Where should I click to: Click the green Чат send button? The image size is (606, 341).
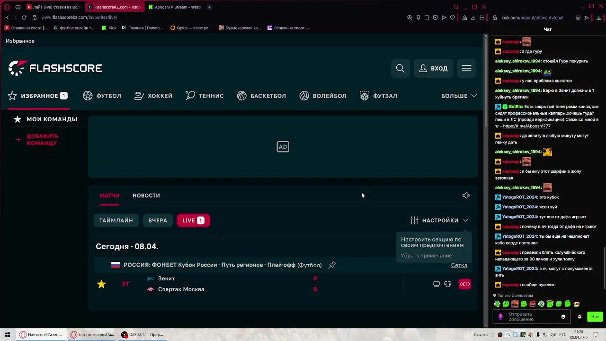point(595,317)
